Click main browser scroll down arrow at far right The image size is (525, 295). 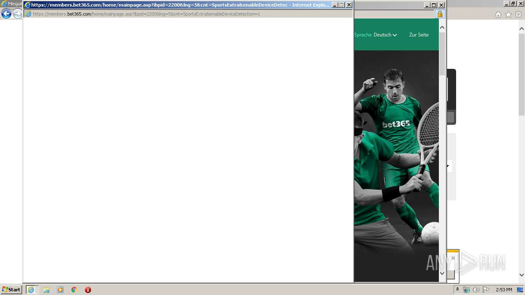tap(522, 275)
